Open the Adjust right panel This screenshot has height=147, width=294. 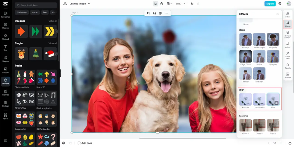288,45
